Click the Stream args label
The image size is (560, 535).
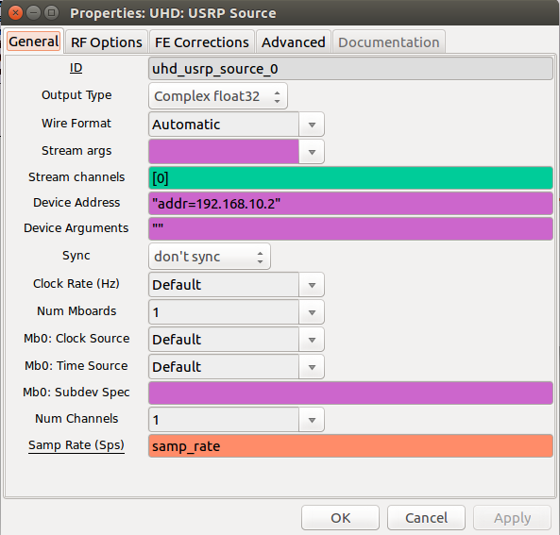(76, 151)
